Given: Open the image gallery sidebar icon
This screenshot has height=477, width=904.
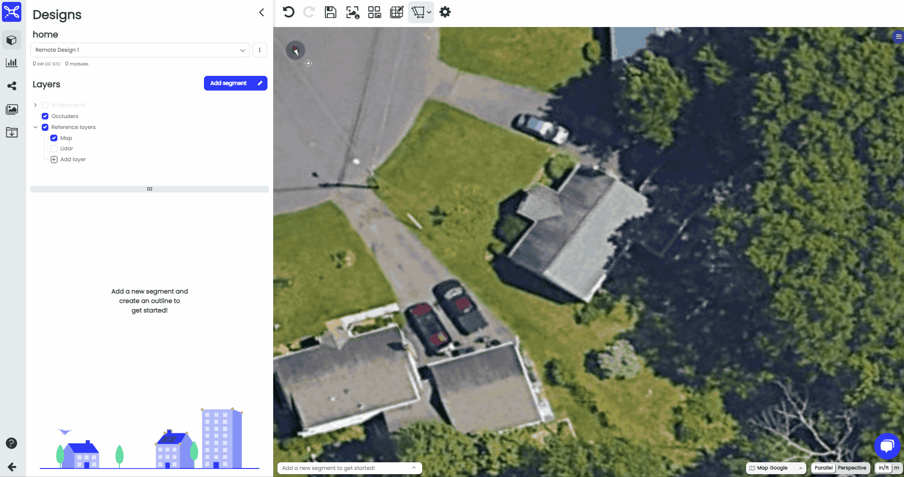Looking at the screenshot, I should coord(12,109).
